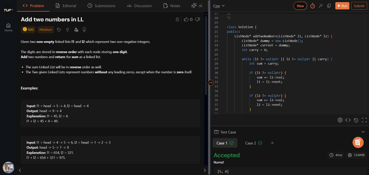Report a bug with the bug icon
This screenshot has height=175, width=369.
(177, 19)
